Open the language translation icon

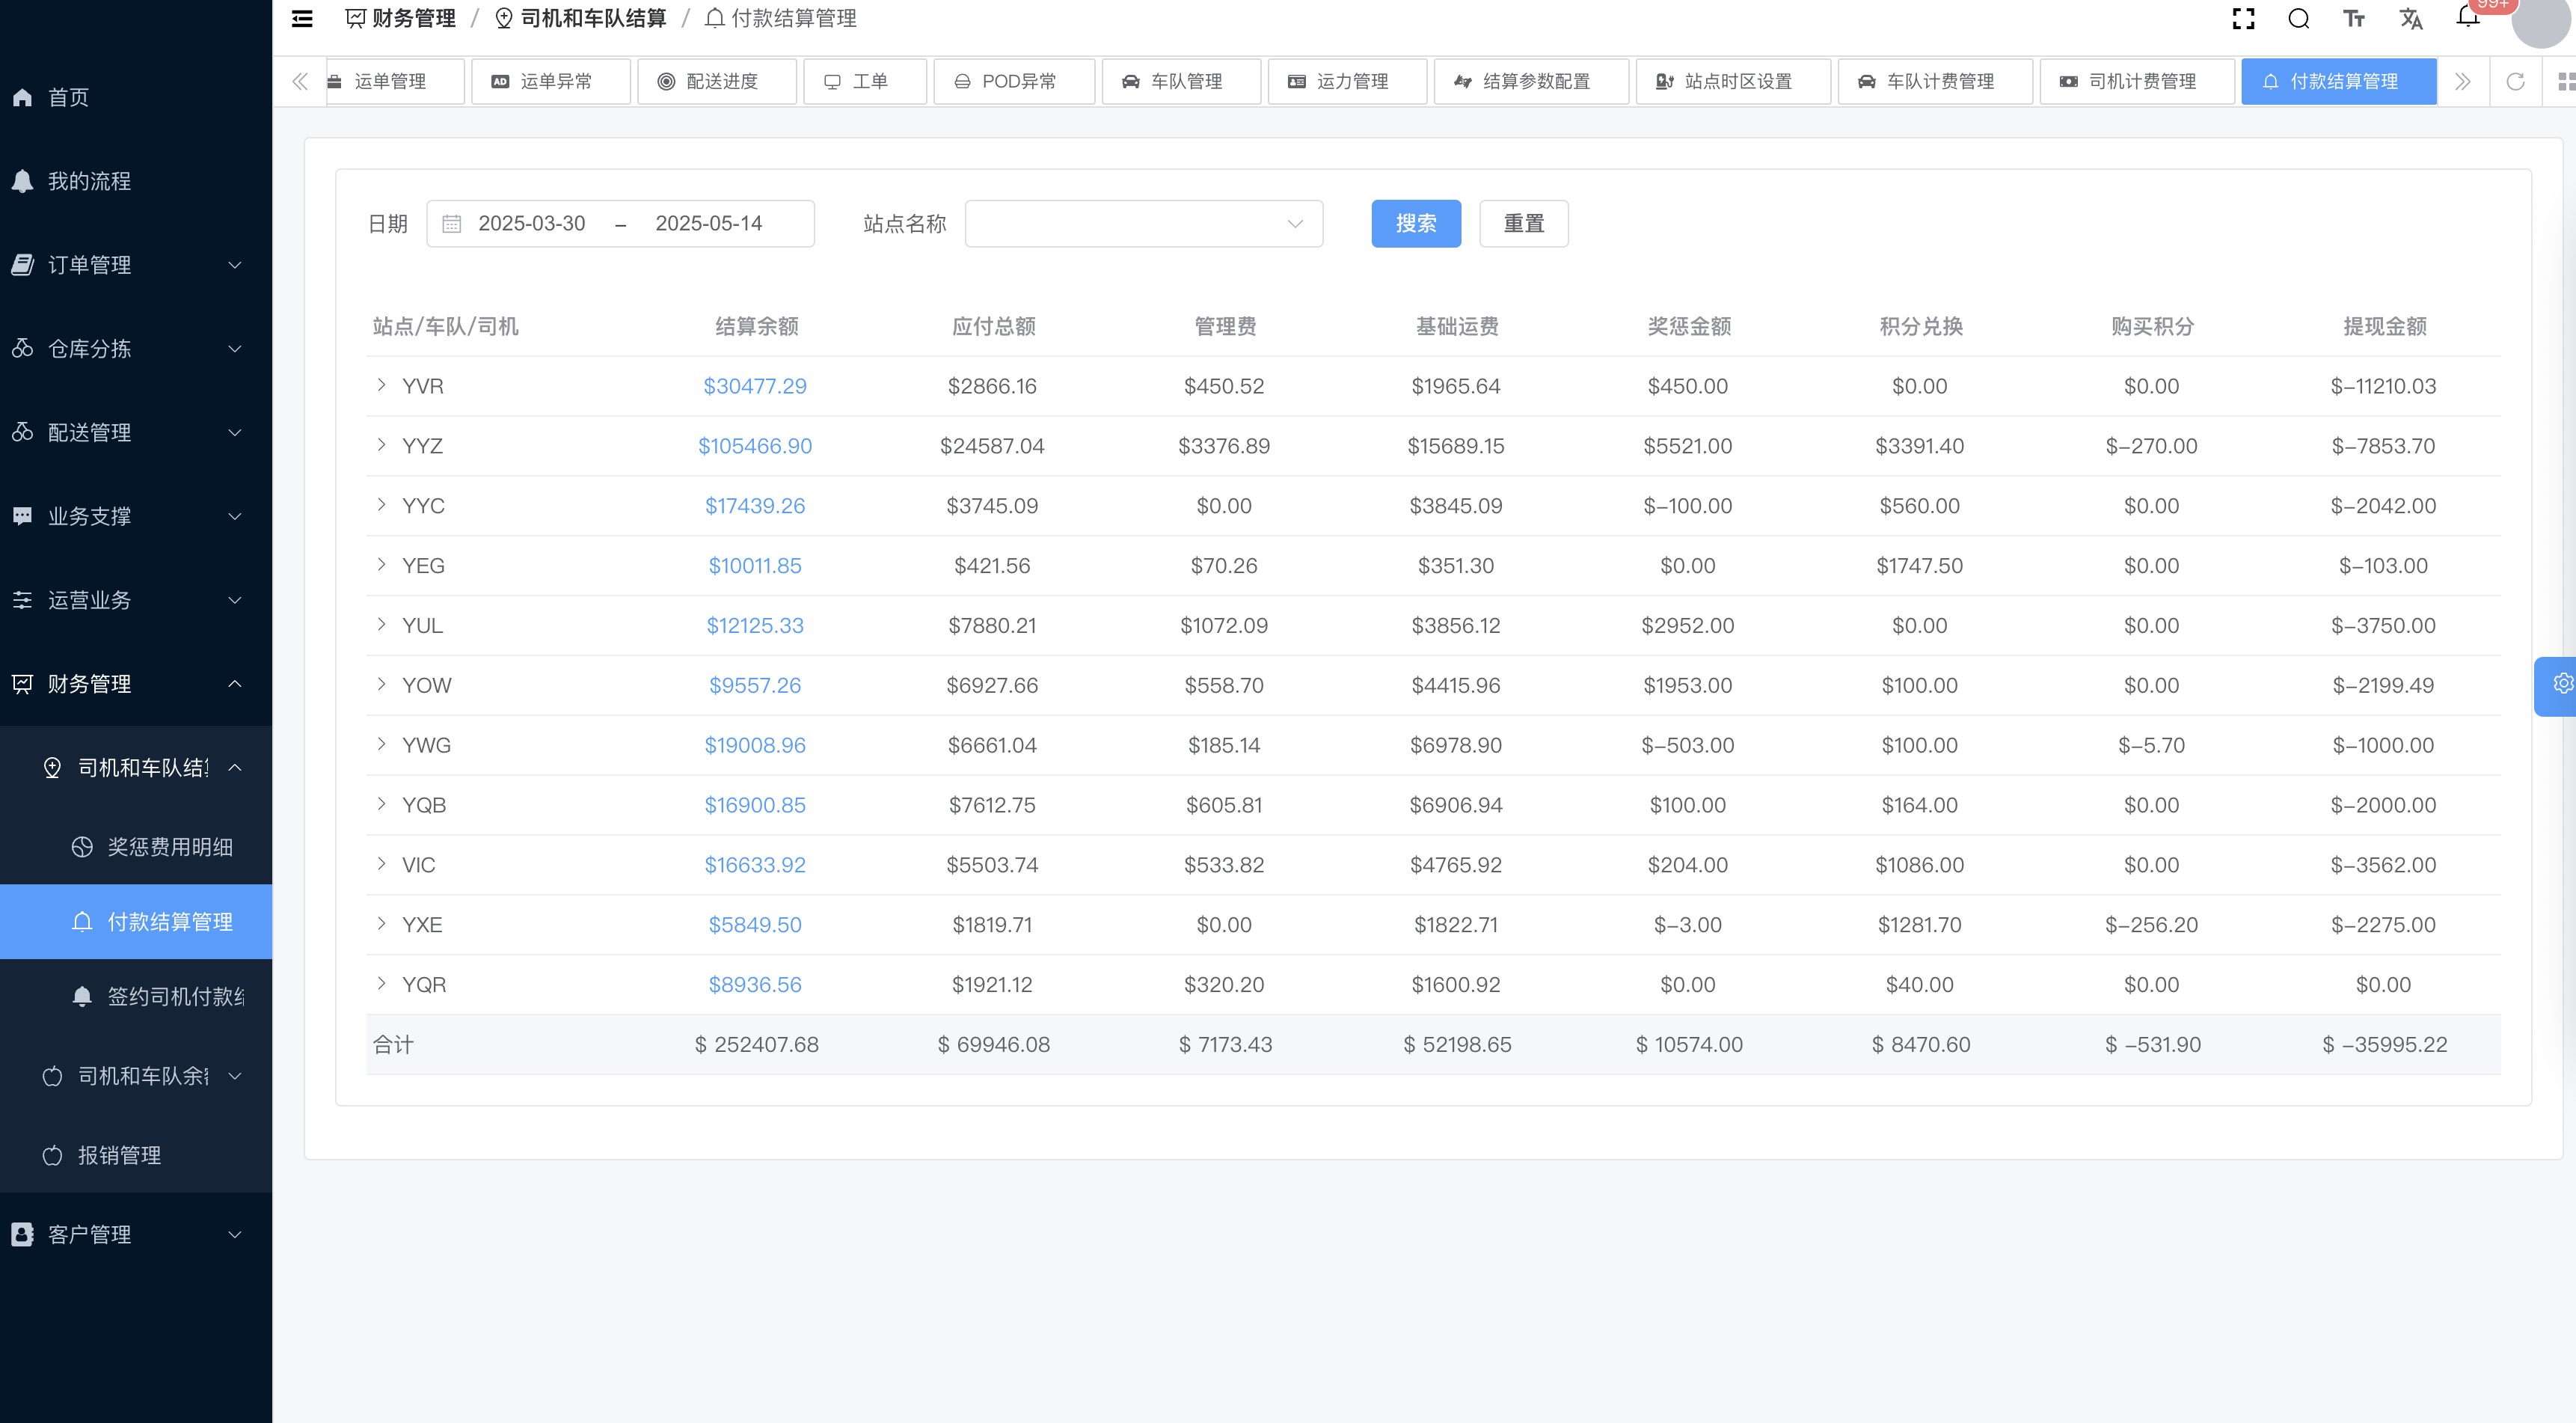tap(2410, 19)
